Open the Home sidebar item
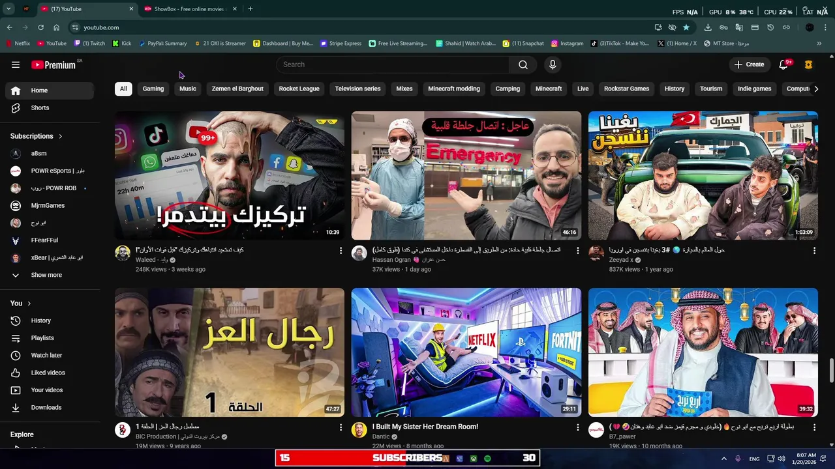The width and height of the screenshot is (835, 469). click(50, 91)
